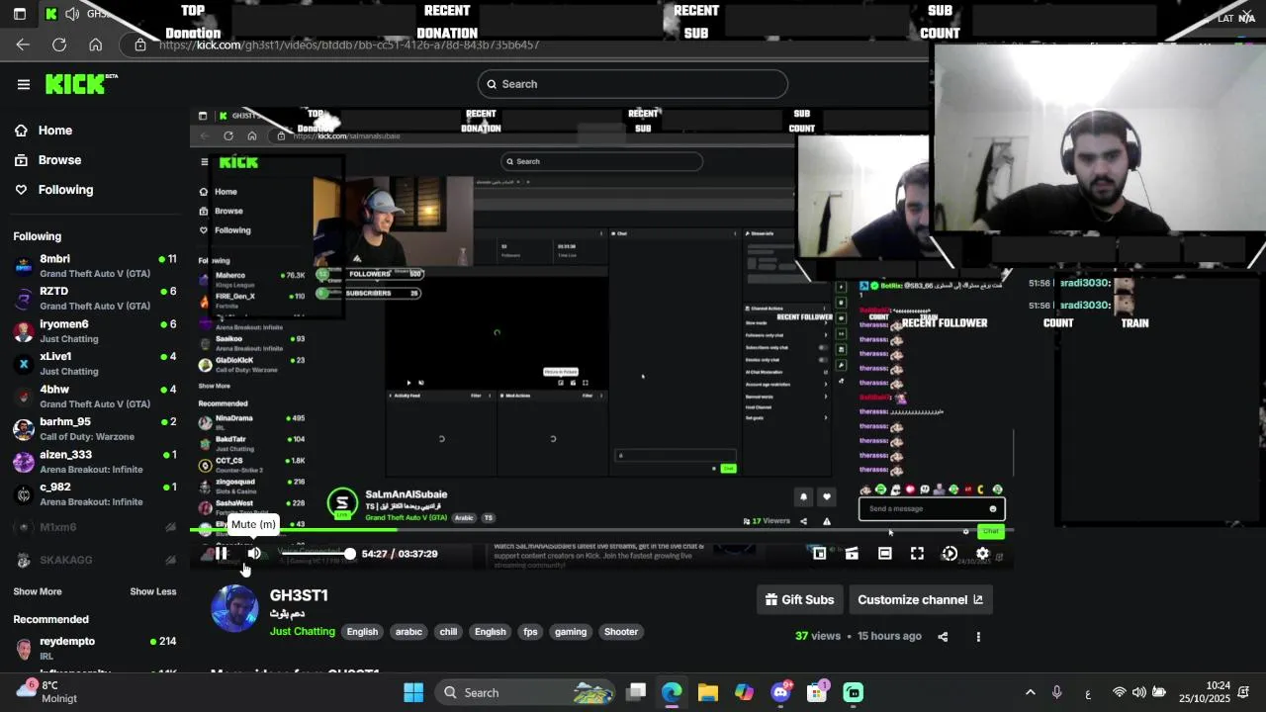This screenshot has width=1266, height=712.
Task: Pause the video playback
Action: 222,554
